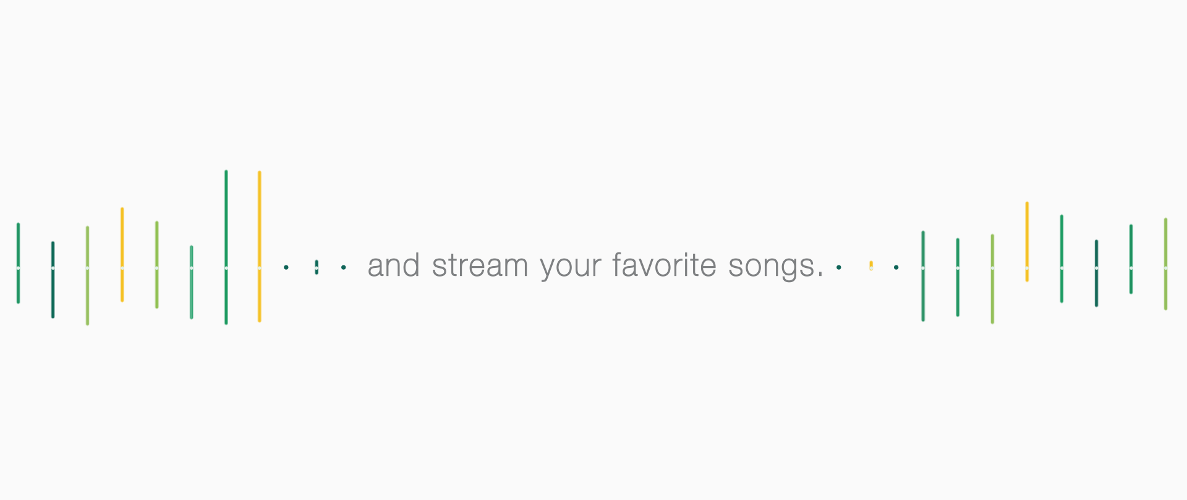This screenshot has height=500, width=1187.
Task: Click the dot immediately before the word 'and'
Action: [x=344, y=267]
